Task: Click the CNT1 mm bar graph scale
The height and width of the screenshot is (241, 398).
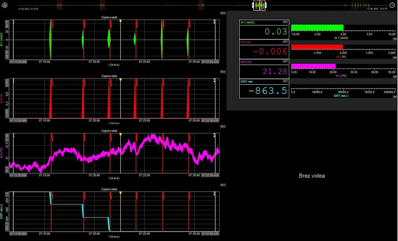Action: (x=343, y=91)
